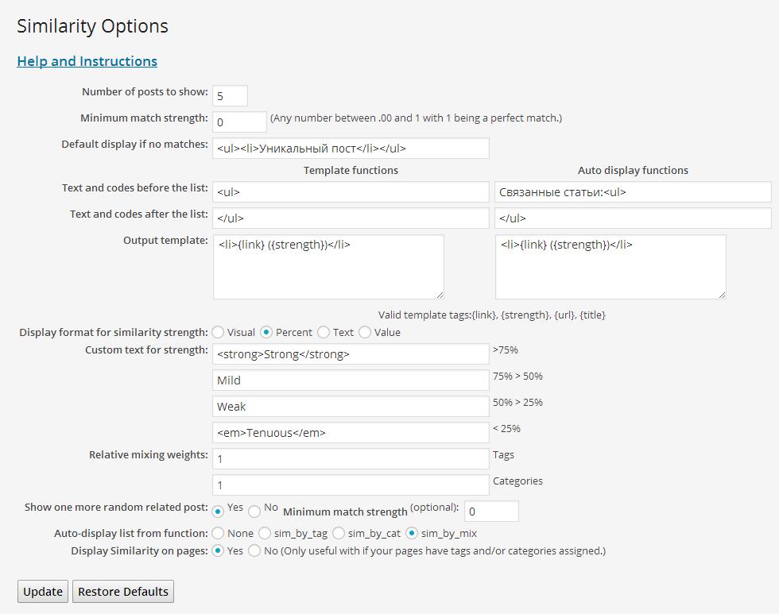779x614 pixels.
Task: Focus the Mild custom strength text field
Action: 351,380
